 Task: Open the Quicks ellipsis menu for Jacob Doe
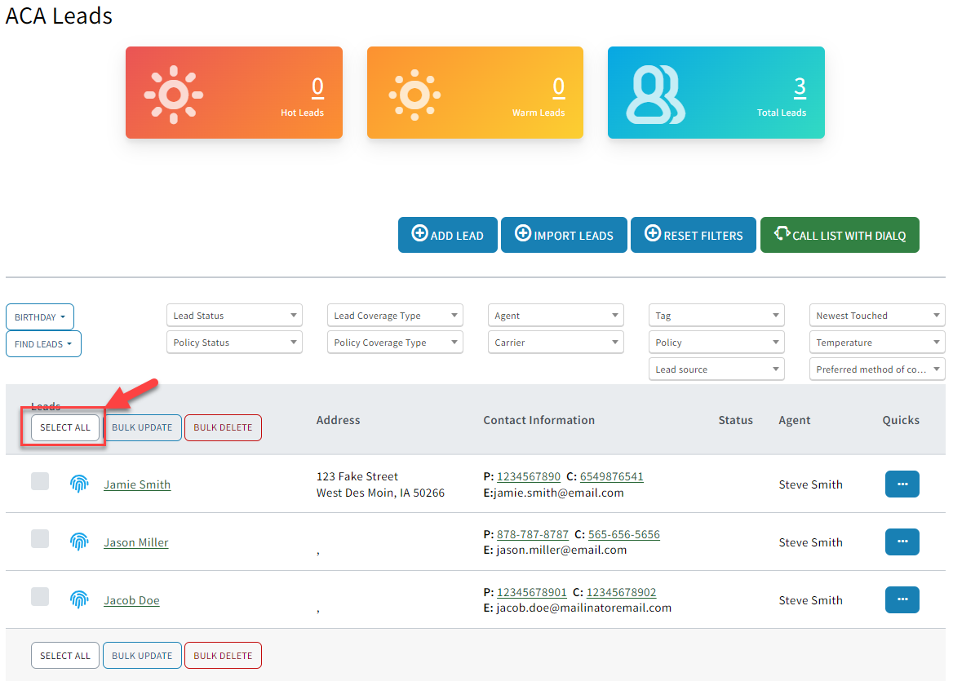(902, 599)
